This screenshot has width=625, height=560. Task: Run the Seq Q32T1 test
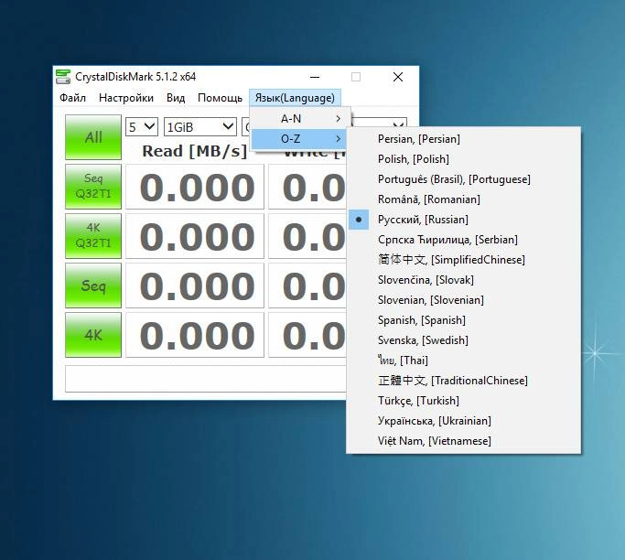click(93, 186)
